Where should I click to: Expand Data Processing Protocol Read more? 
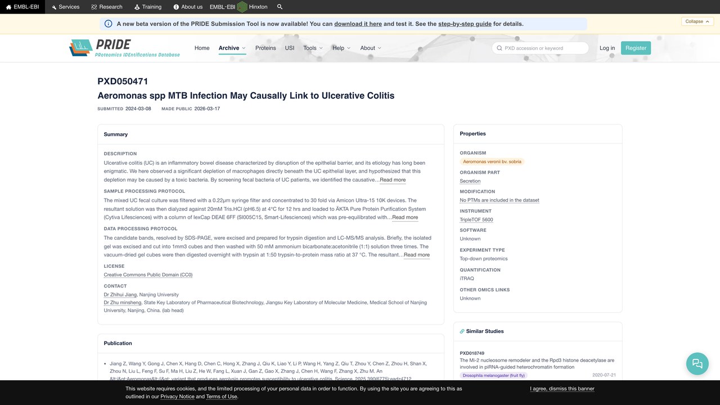coord(417,255)
